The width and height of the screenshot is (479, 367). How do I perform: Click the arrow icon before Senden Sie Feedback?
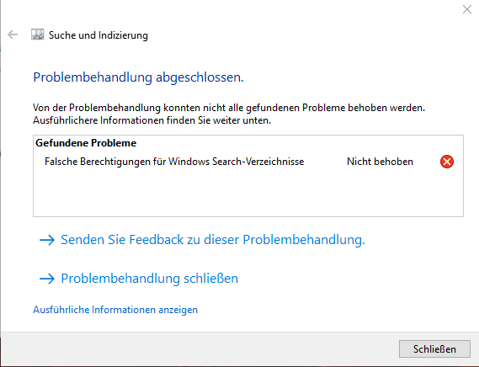[47, 240]
